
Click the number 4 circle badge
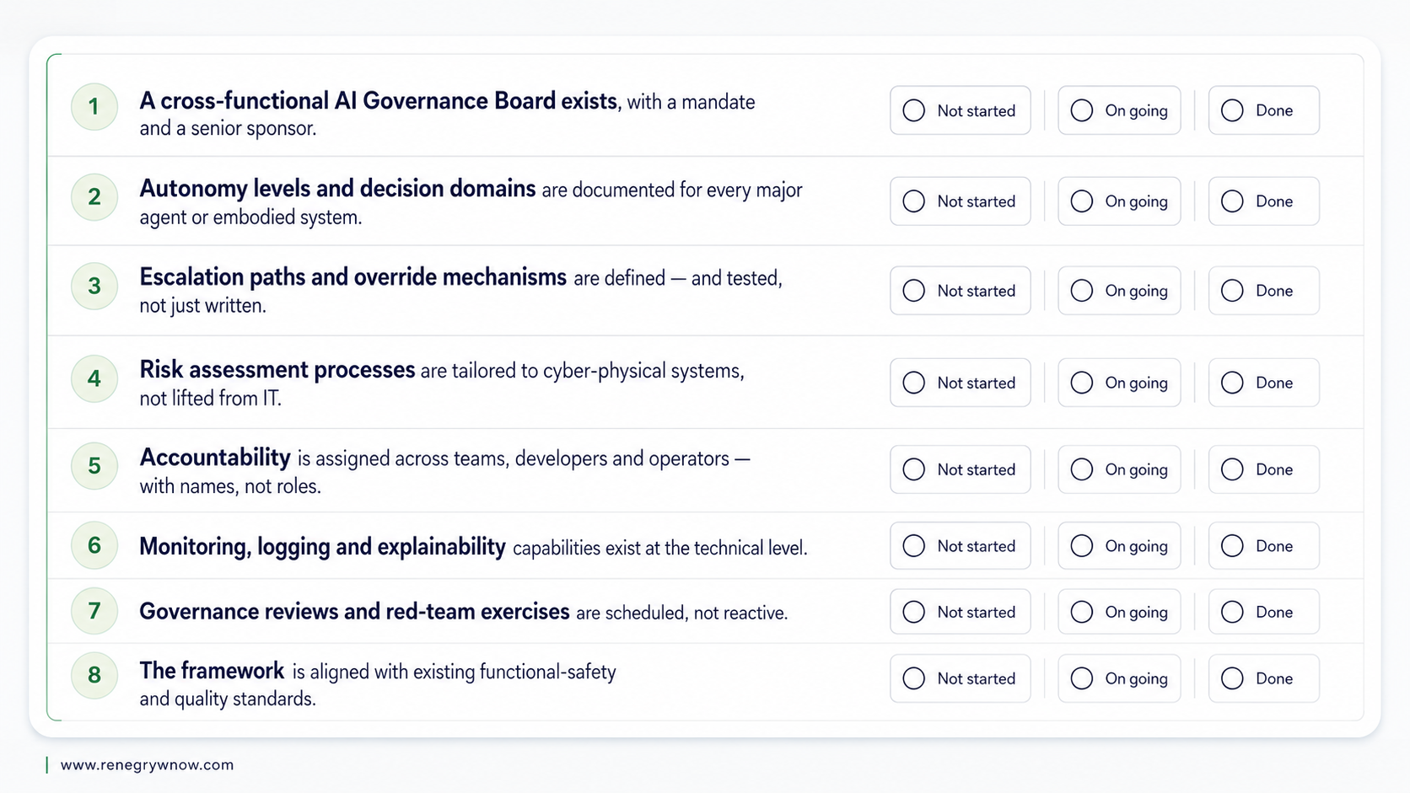pyautogui.click(x=94, y=378)
